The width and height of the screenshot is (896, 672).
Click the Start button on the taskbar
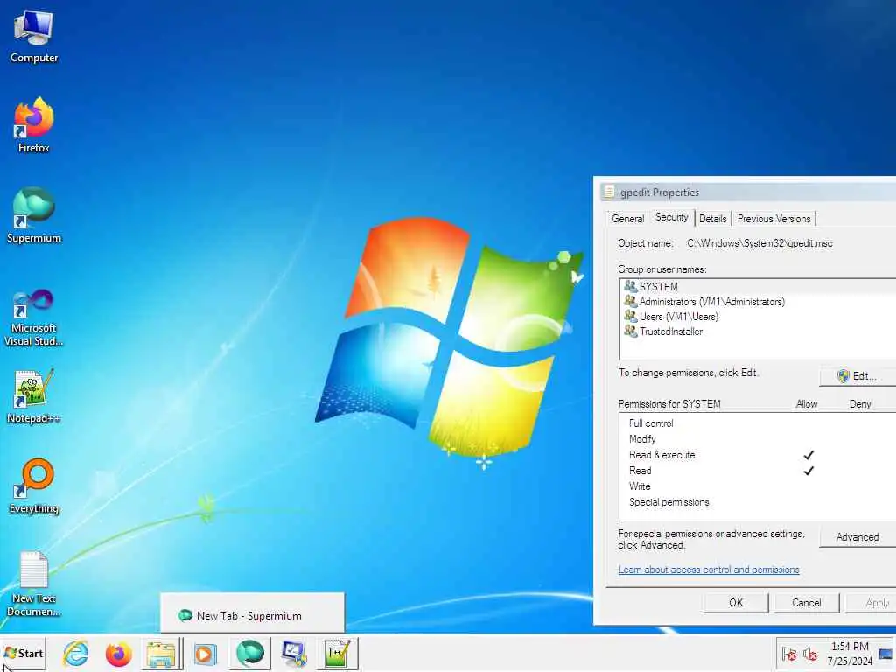[x=24, y=653]
